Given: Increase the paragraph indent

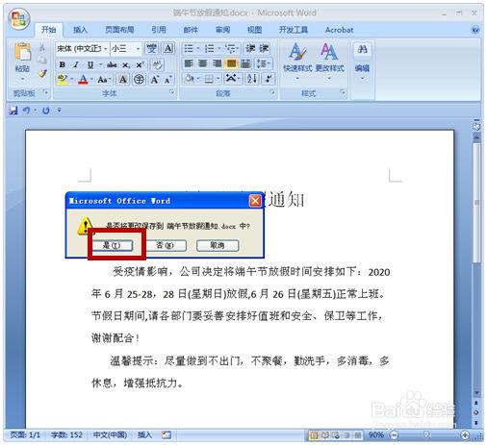Looking at the screenshot, I should pyautogui.click(x=264, y=49).
